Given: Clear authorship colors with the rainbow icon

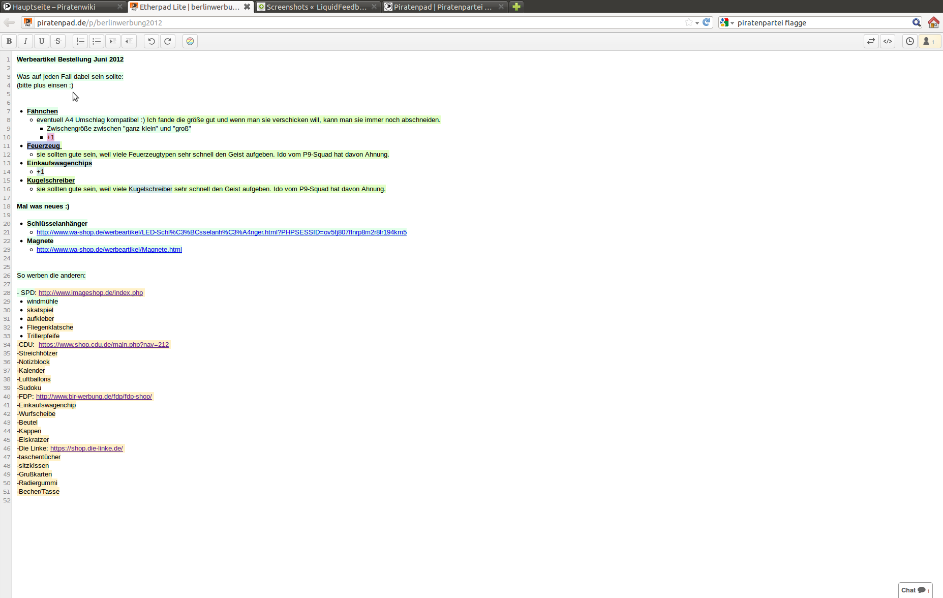Looking at the screenshot, I should (190, 42).
